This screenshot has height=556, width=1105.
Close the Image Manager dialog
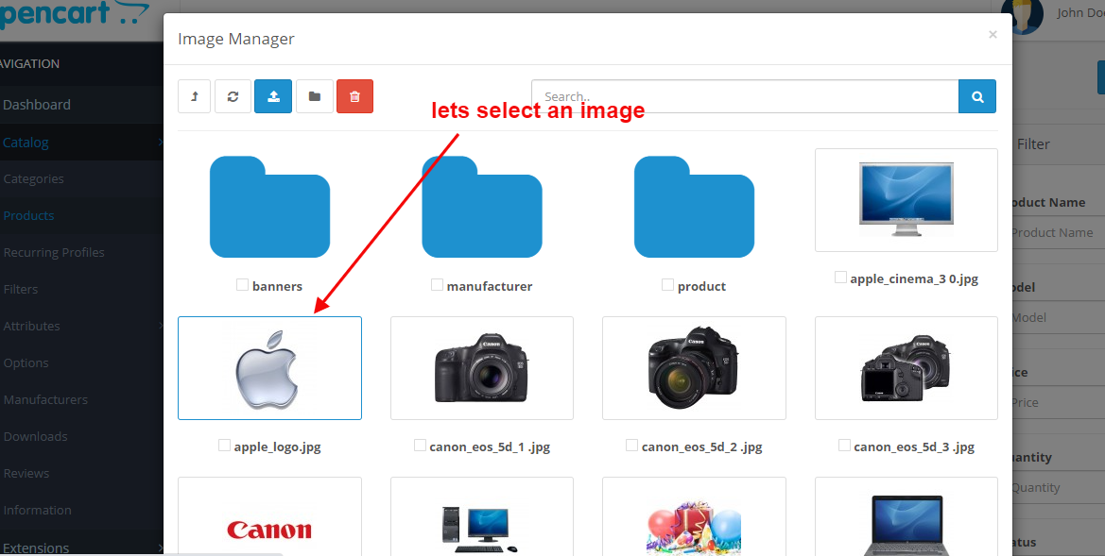pos(993,35)
